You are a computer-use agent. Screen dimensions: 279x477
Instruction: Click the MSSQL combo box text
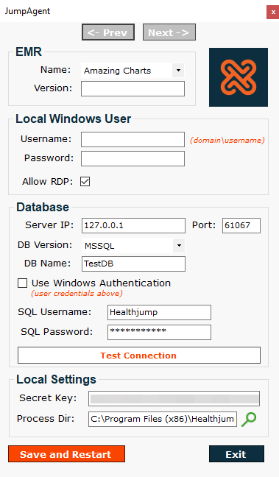(x=99, y=246)
